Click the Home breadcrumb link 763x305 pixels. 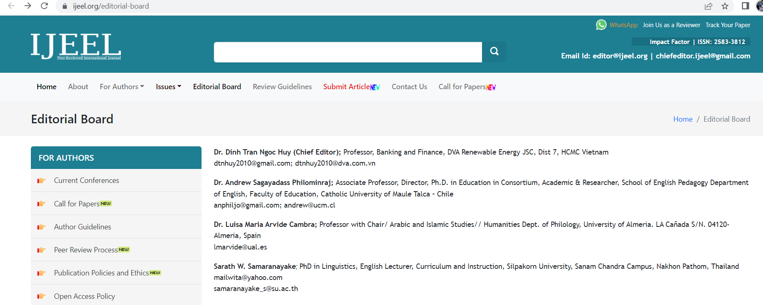[683, 119]
